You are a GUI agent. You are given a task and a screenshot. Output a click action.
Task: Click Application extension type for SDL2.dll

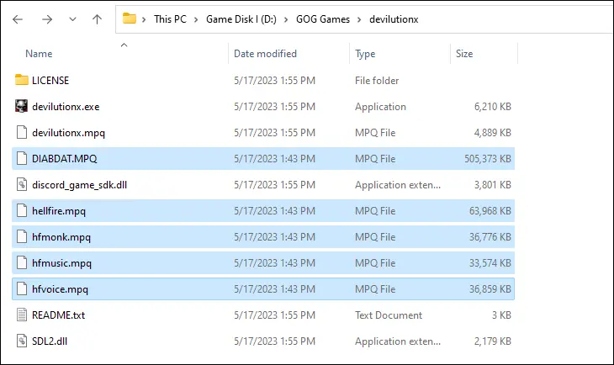coord(398,341)
